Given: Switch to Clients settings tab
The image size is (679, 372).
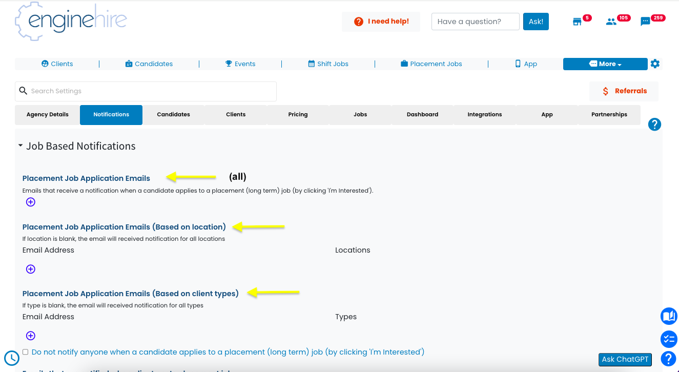Looking at the screenshot, I should [236, 115].
